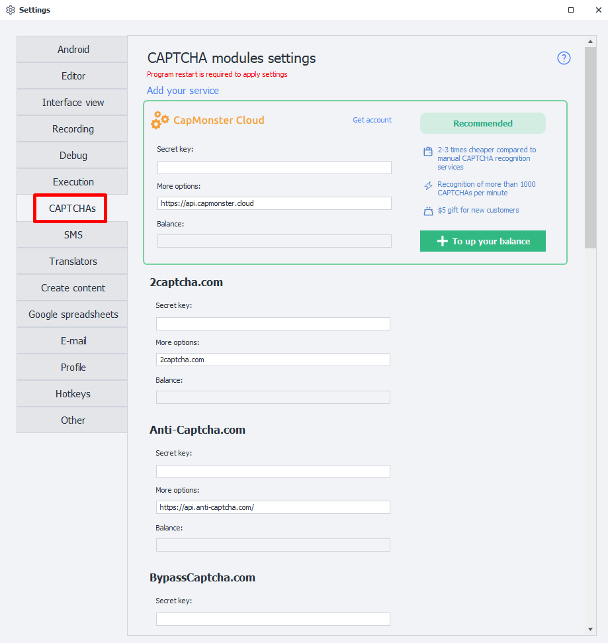Maximize the Settings window
Screen dimensions: 608x643
point(571,10)
